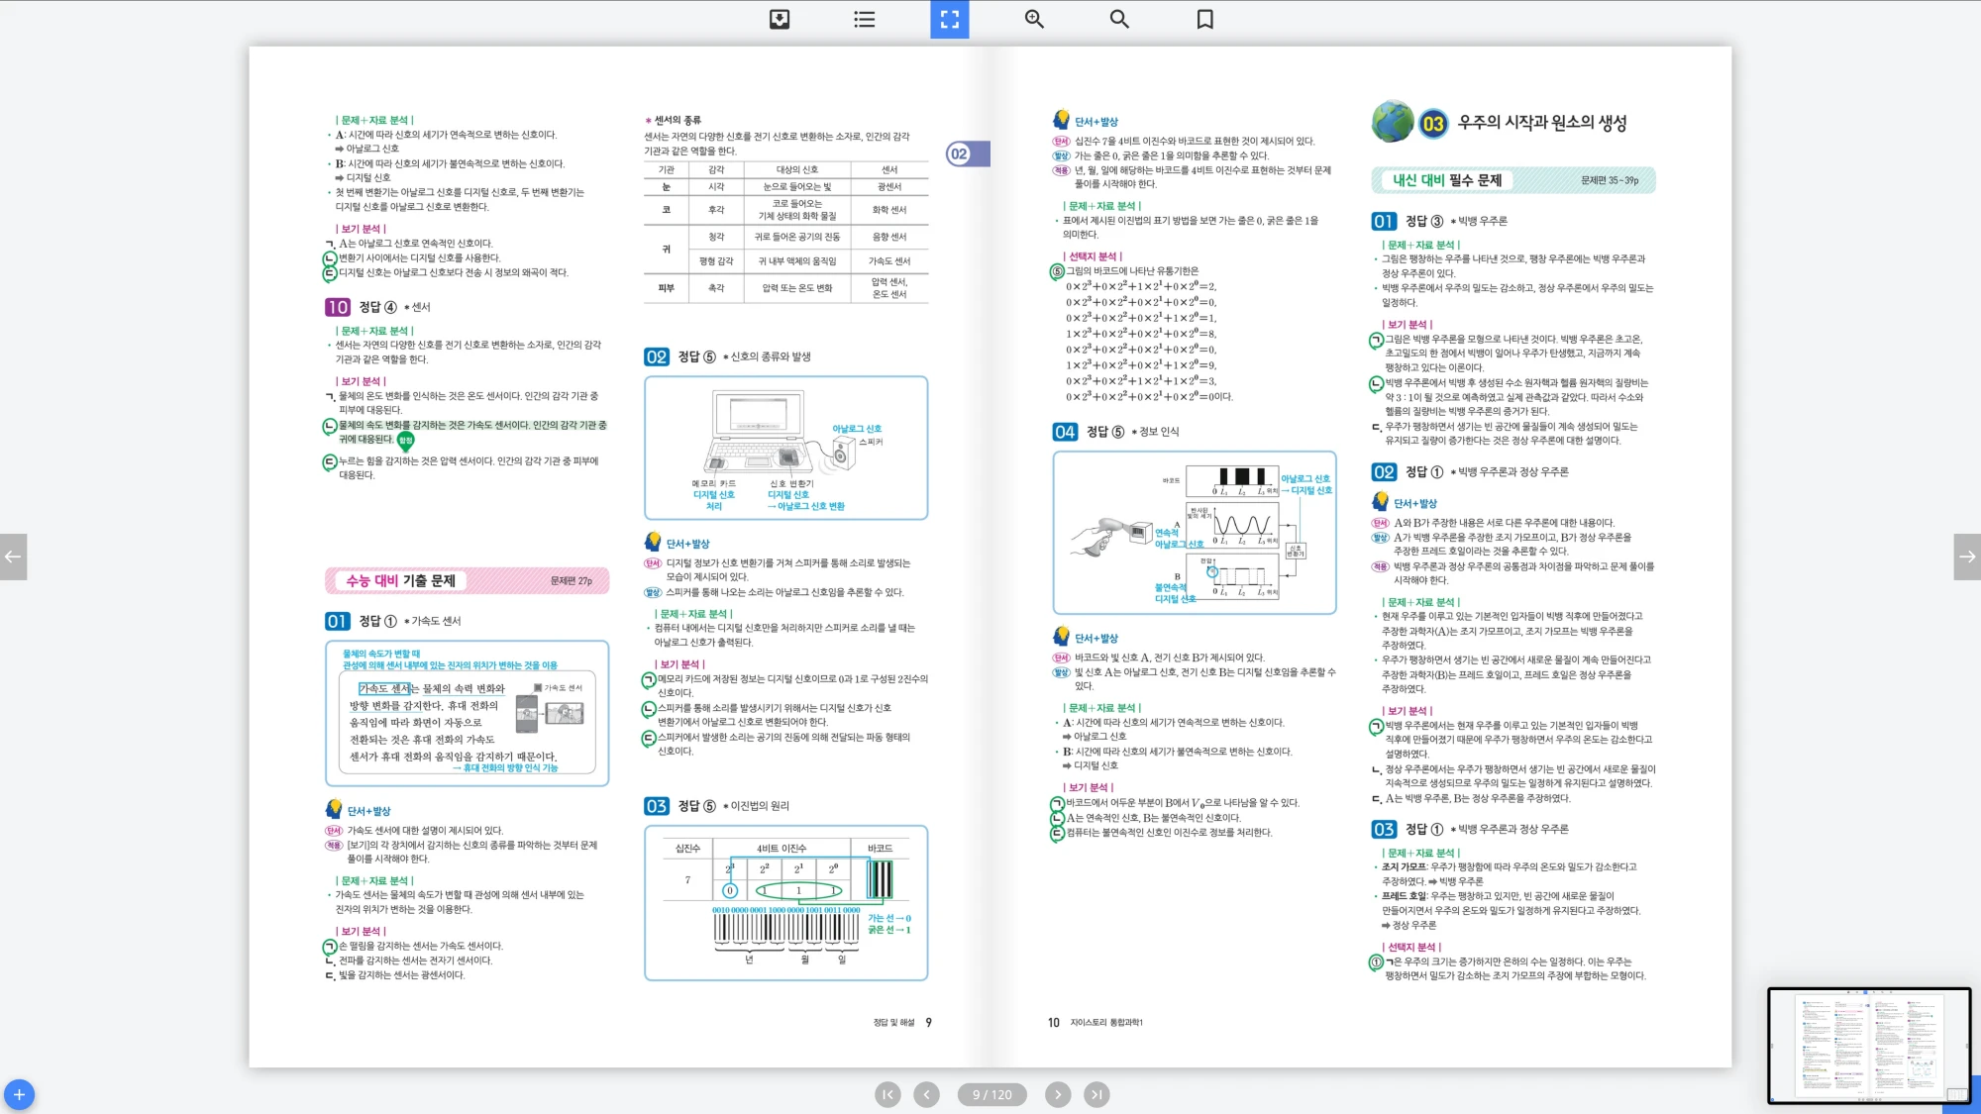Advance one page in bottom navigation
Viewport: 1981px width, 1114px height.
1058,1094
